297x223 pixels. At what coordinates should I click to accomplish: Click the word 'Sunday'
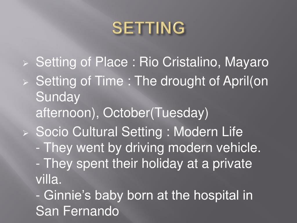58,97
